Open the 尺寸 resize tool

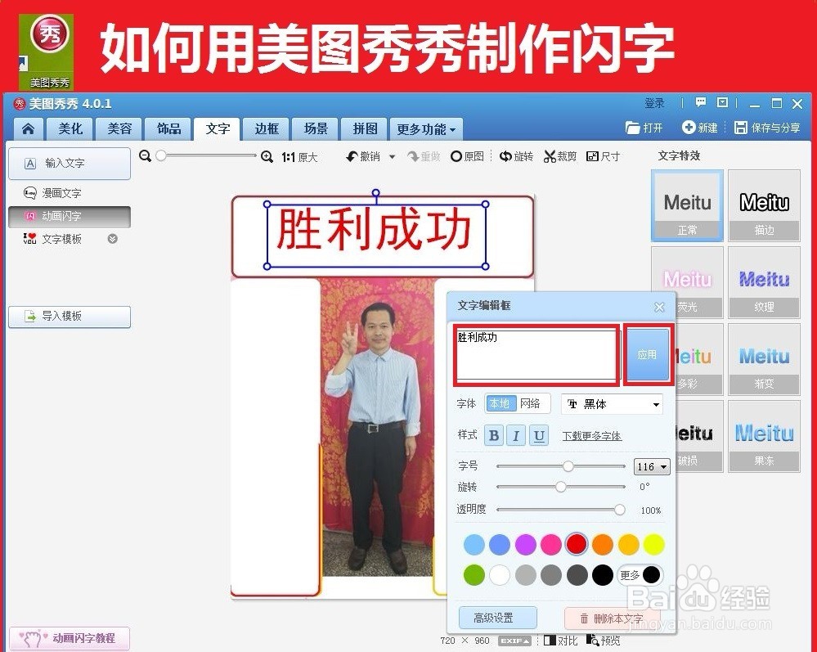point(604,156)
